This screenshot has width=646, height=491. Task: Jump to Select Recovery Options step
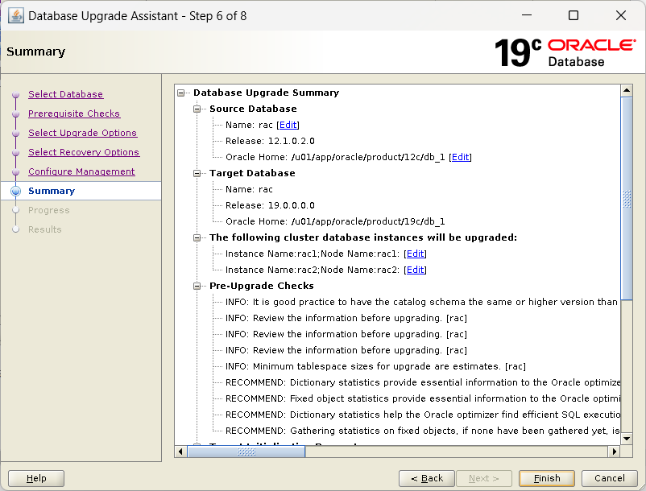point(84,152)
